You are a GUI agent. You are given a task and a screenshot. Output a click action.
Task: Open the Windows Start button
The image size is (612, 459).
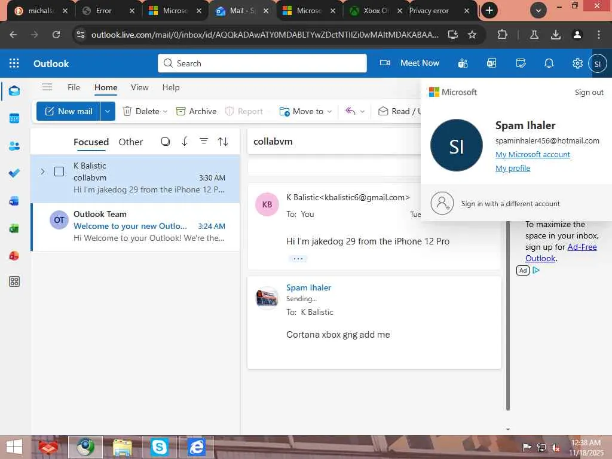tap(14, 447)
